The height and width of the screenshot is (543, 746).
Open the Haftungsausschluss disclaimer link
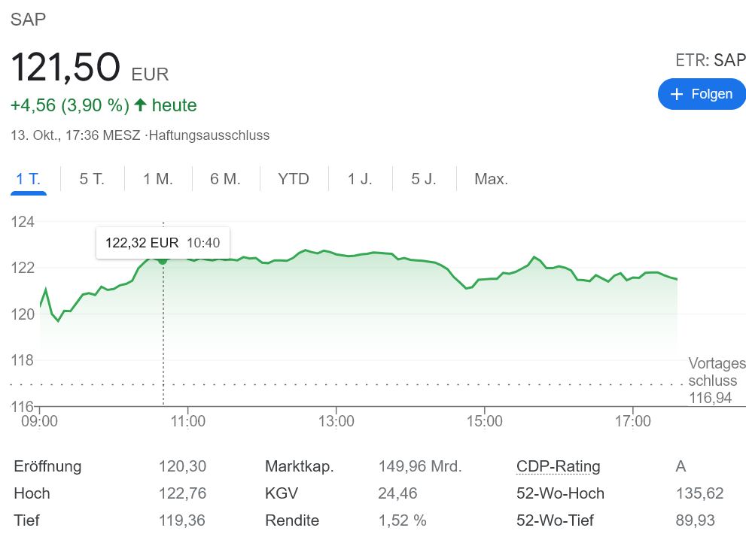(x=211, y=135)
